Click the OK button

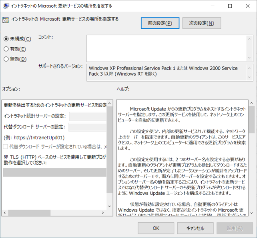coord(156,228)
